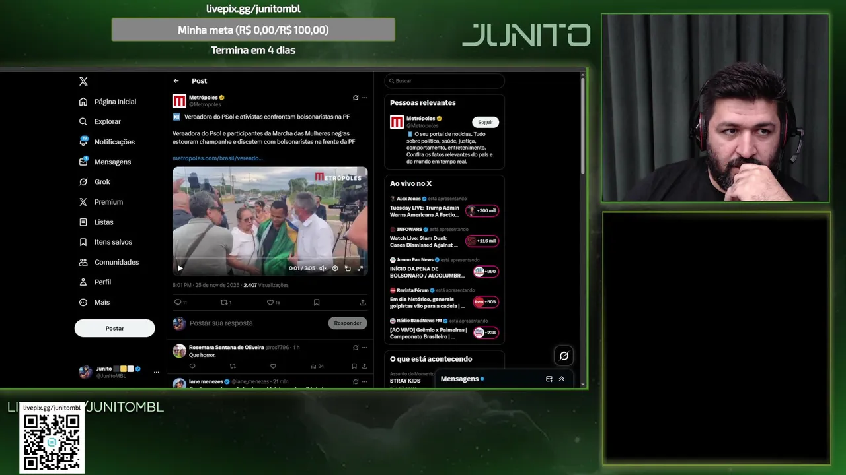The height and width of the screenshot is (475, 846).
Task: Repost the Metrópoles post
Action: pyautogui.click(x=223, y=302)
